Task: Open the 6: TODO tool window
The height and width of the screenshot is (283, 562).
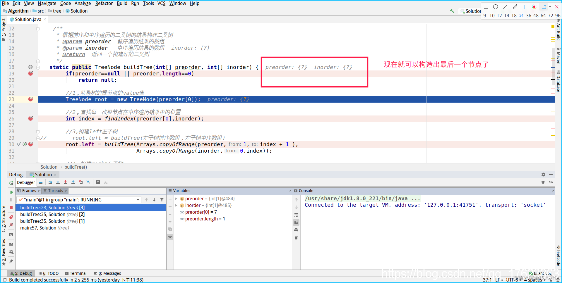Action: [x=49, y=273]
